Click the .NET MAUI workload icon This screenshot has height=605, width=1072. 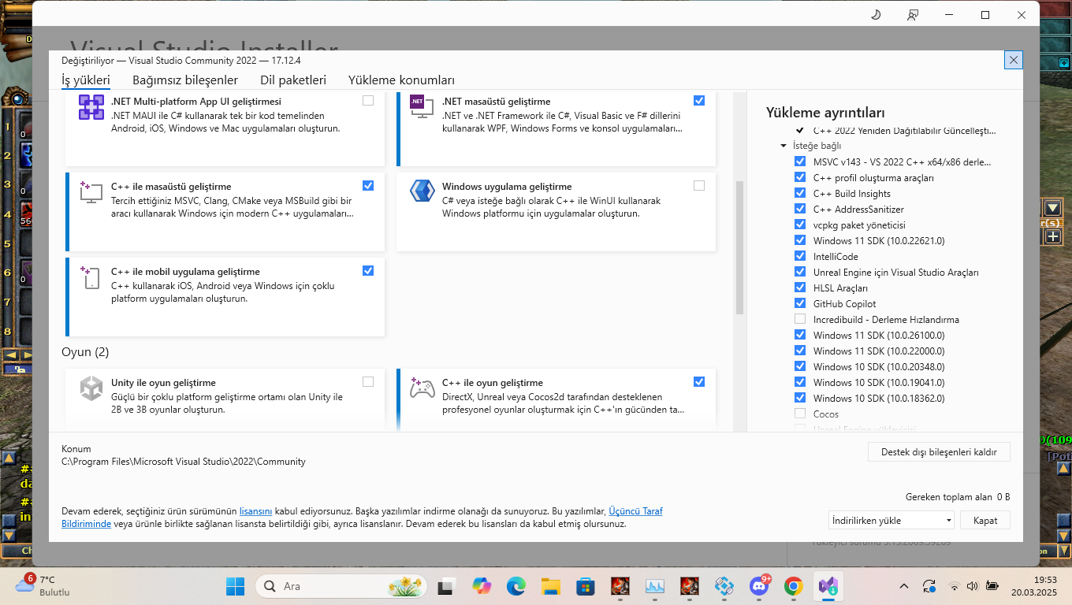(91, 107)
